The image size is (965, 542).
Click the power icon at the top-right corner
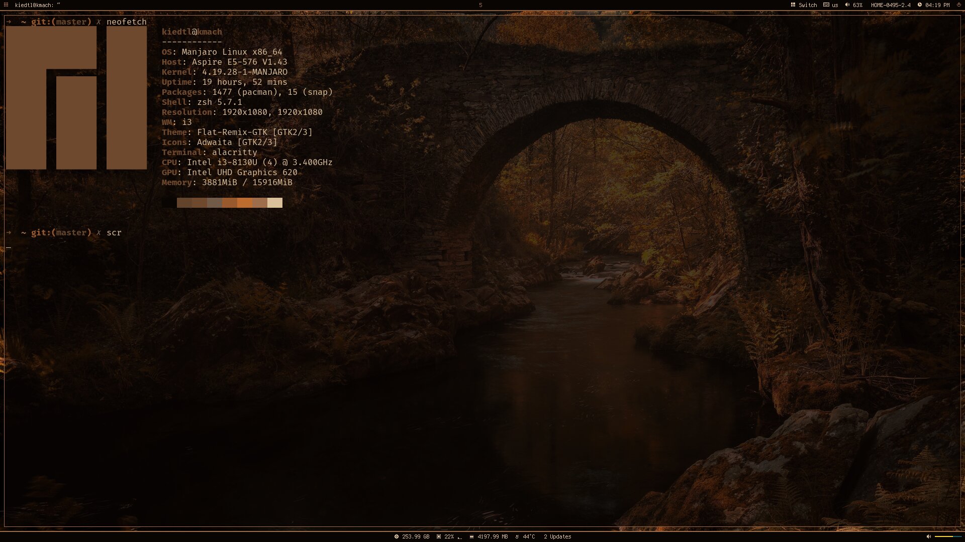point(958,5)
